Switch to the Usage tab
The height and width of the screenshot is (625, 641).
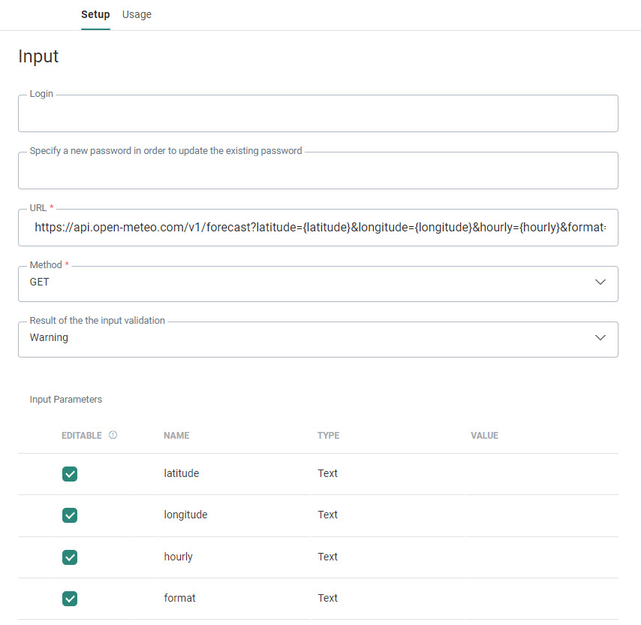[137, 14]
